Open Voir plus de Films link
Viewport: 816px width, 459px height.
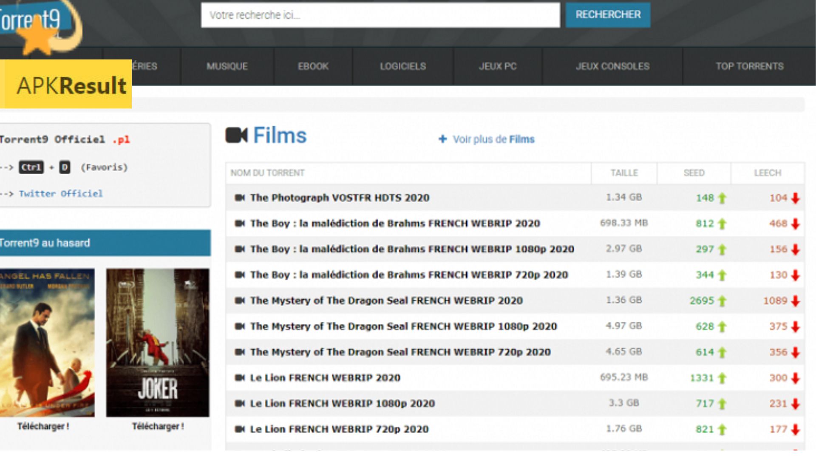493,139
